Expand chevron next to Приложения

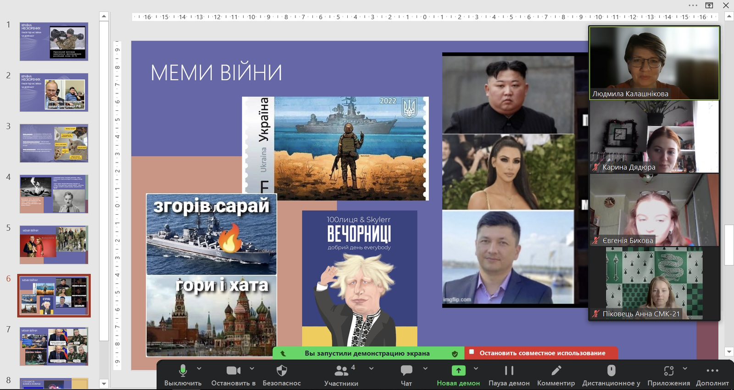click(x=685, y=368)
